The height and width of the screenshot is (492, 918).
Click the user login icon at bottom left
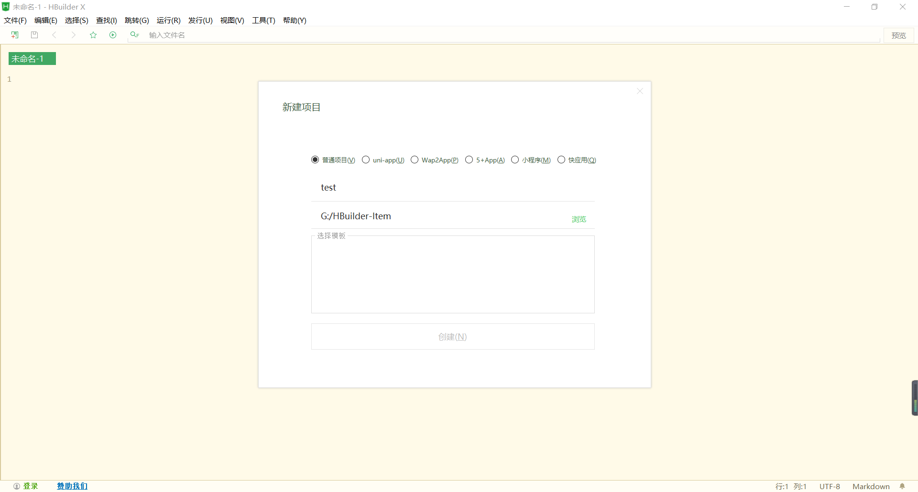click(17, 486)
